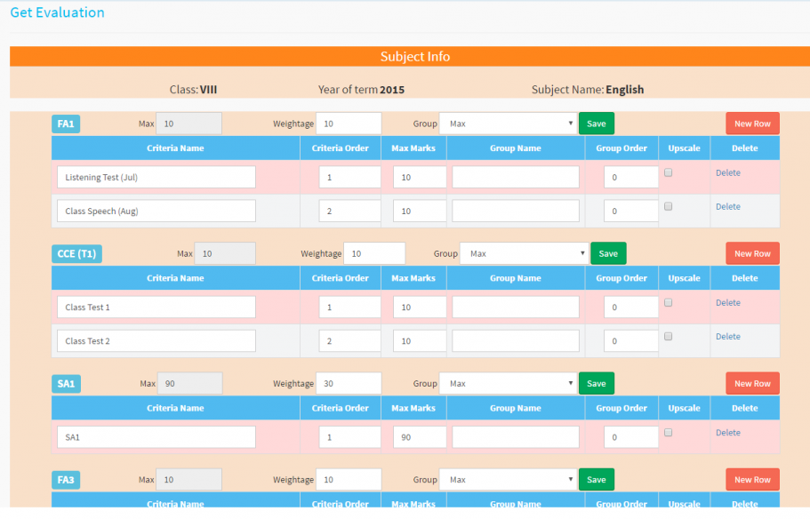Select the SA1 Weightage input field

pyautogui.click(x=349, y=384)
